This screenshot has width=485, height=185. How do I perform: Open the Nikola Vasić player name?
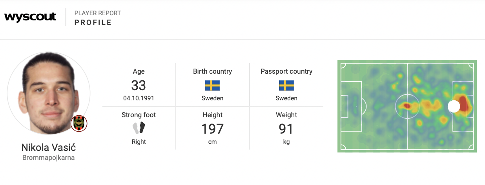coord(49,148)
